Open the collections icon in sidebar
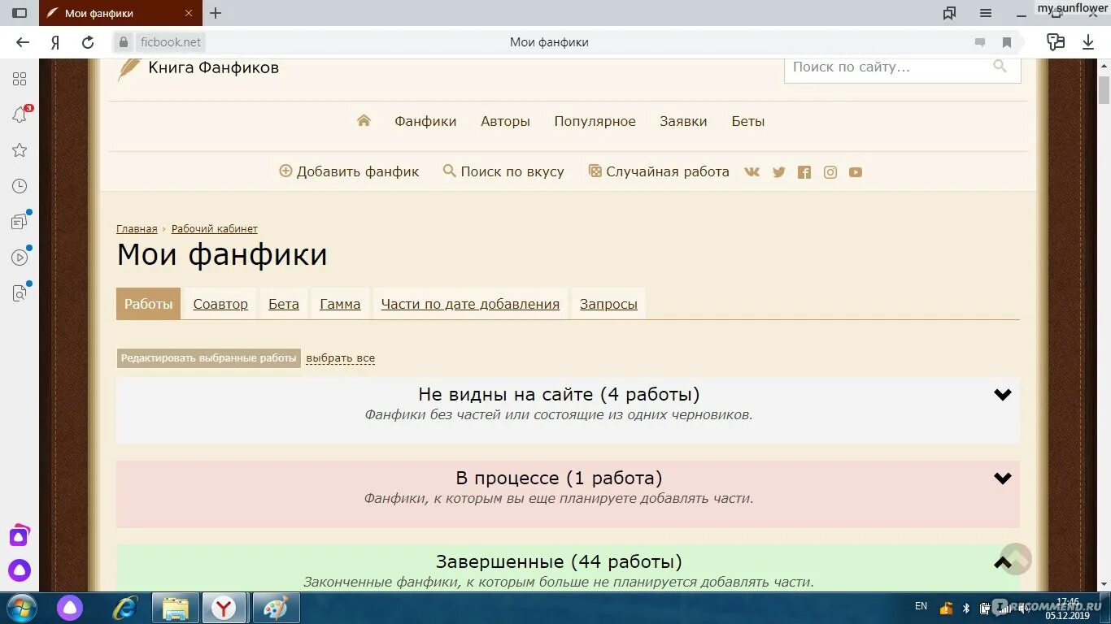Image resolution: width=1111 pixels, height=624 pixels. (20, 222)
